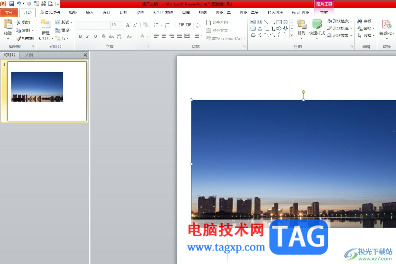The image size is (396, 264).
Task: Switch to the 大纲 outline pane tab
Action: (29, 55)
